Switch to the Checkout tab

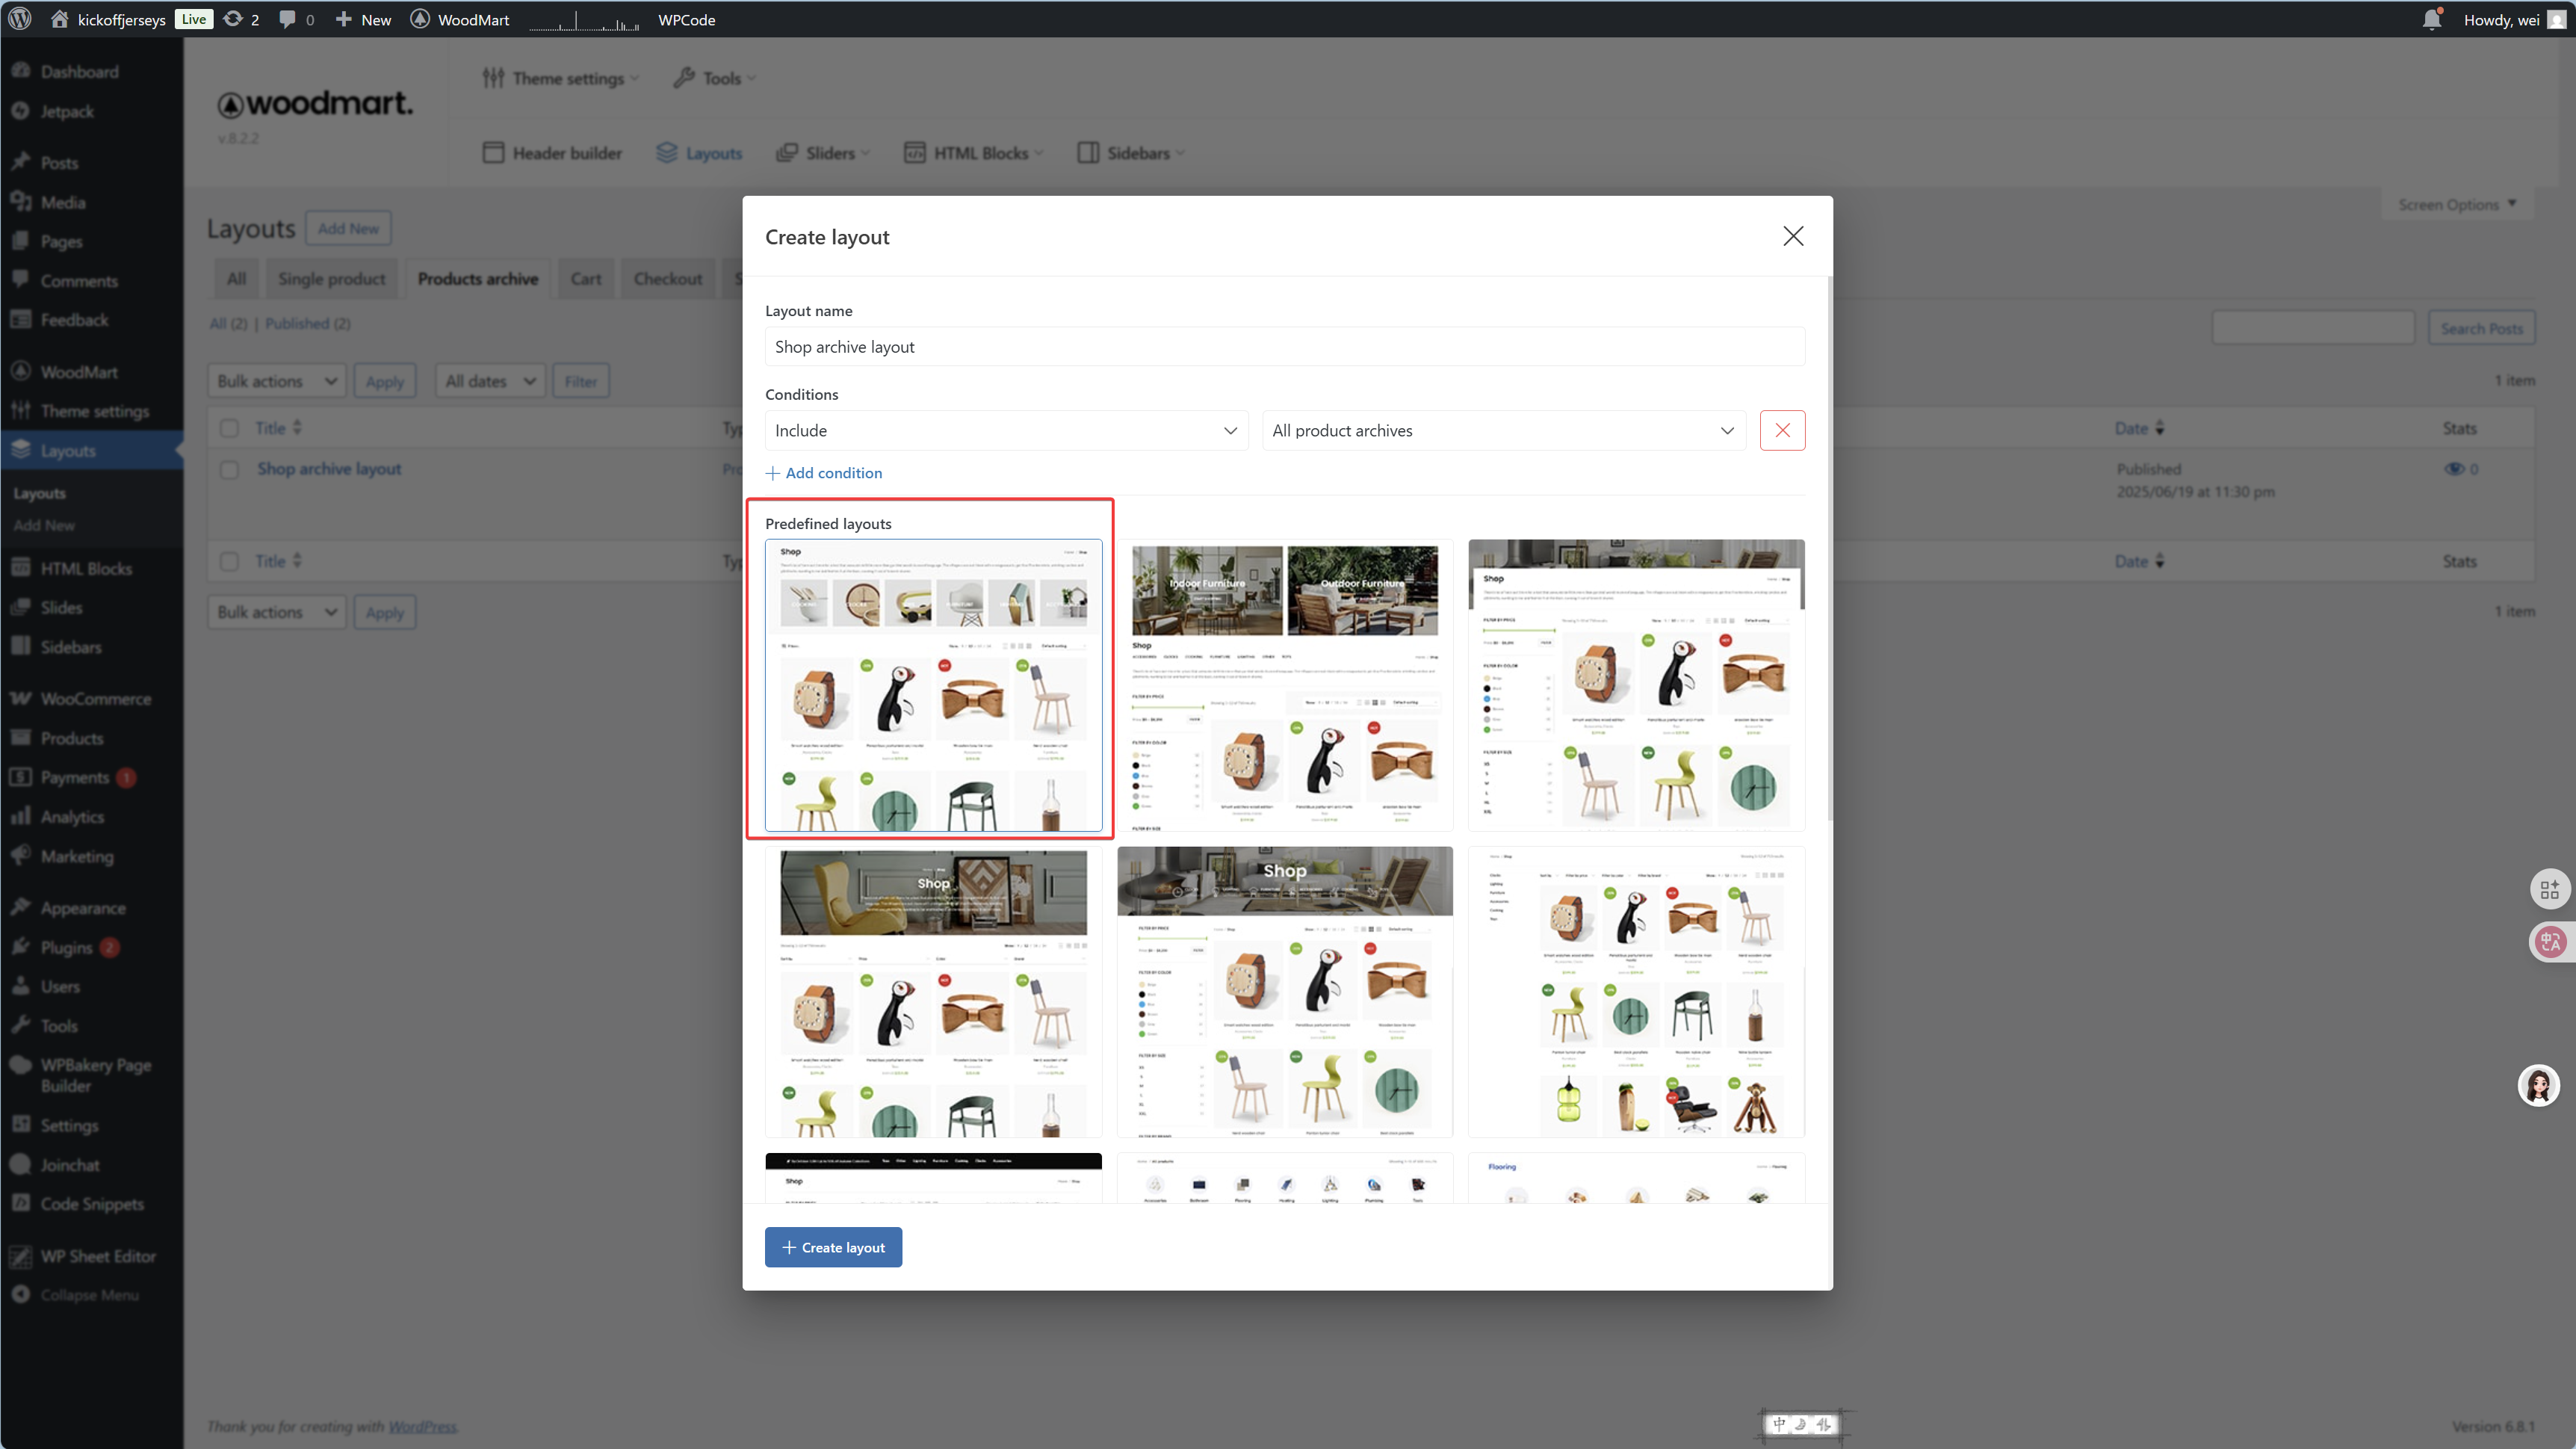click(x=667, y=279)
